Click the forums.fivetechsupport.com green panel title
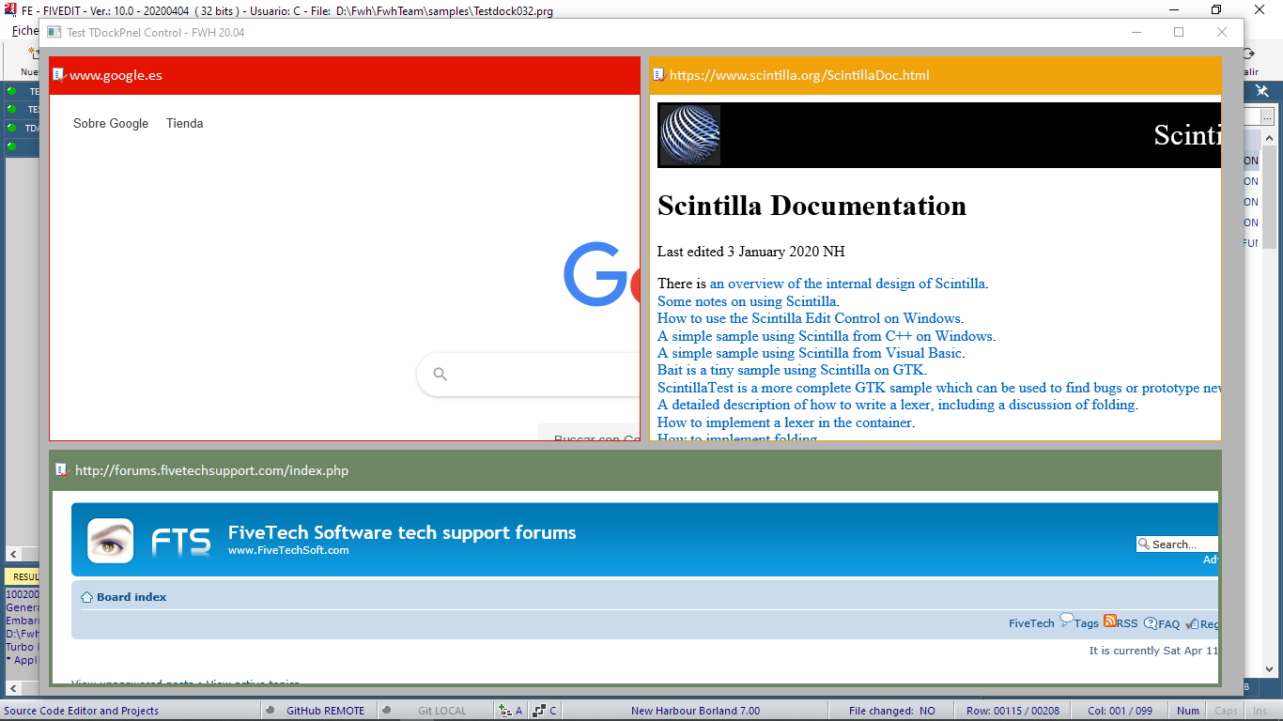The height and width of the screenshot is (721, 1283). tap(211, 470)
